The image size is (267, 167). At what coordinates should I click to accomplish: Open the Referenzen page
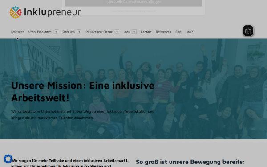point(163,32)
